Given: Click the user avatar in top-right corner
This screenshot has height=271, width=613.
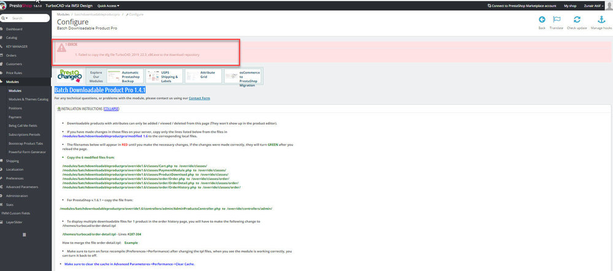Looking at the screenshot, I should 611,6.
